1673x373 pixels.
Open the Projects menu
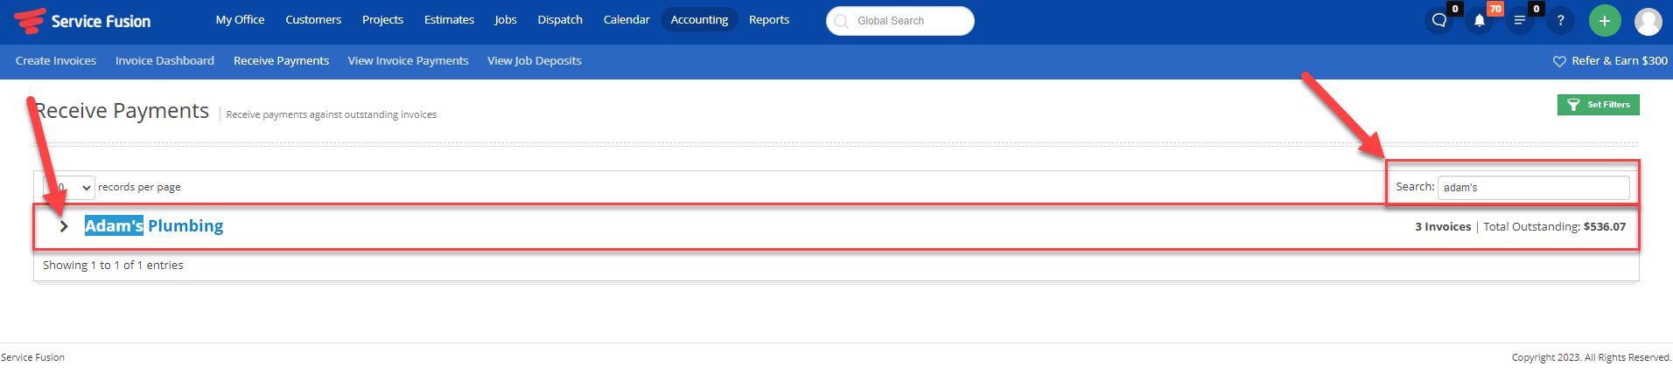[x=382, y=19]
